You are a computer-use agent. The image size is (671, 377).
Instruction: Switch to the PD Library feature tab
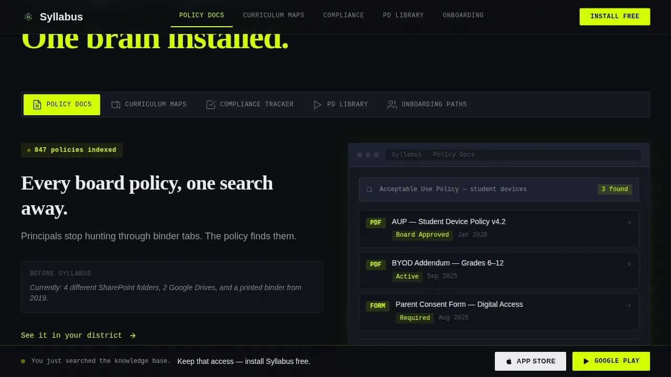341,105
